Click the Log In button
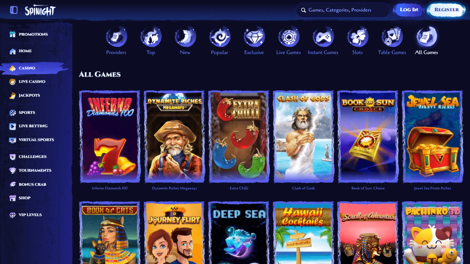The height and width of the screenshot is (264, 470). 409,10
